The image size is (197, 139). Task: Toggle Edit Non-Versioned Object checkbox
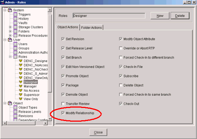[x=63, y=67]
